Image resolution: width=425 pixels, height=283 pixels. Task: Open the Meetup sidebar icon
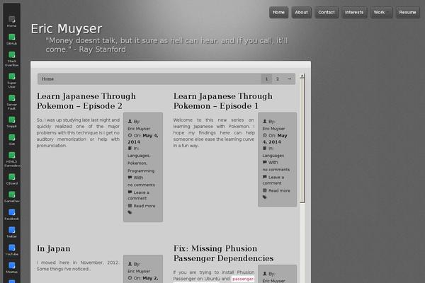pos(11,267)
